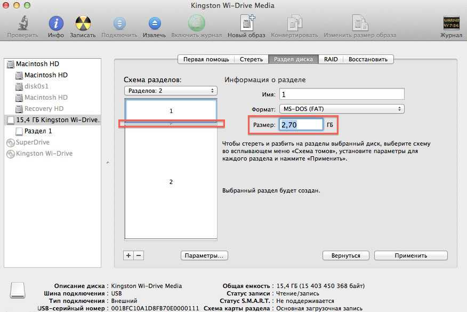Click the Применить apply button
The height and width of the screenshot is (312, 467).
[410, 255]
